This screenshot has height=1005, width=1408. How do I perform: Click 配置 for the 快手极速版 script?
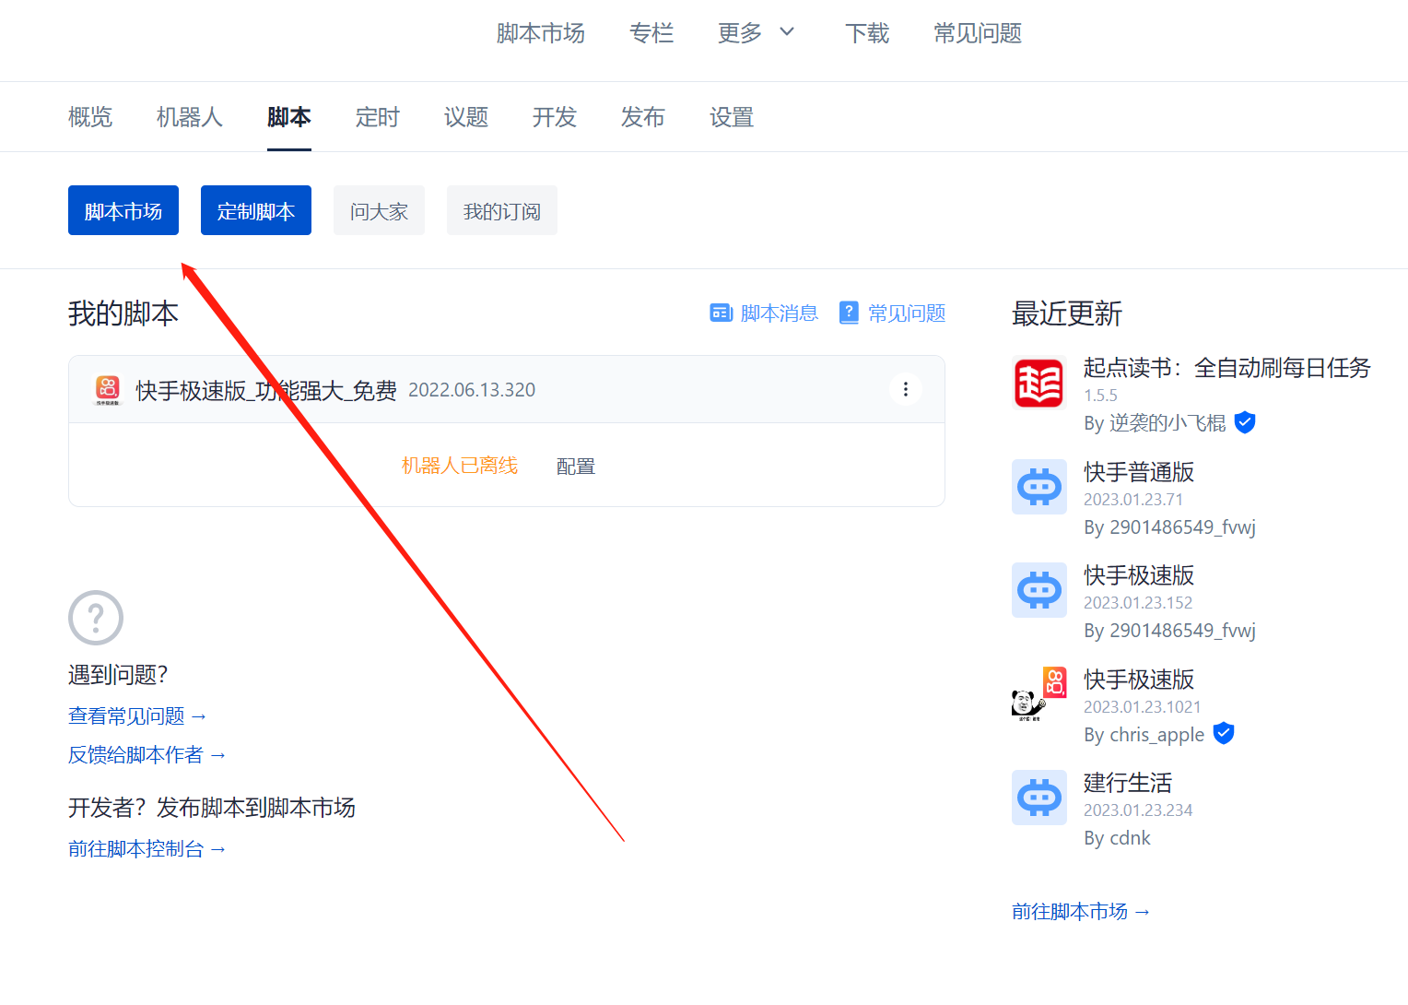click(576, 467)
